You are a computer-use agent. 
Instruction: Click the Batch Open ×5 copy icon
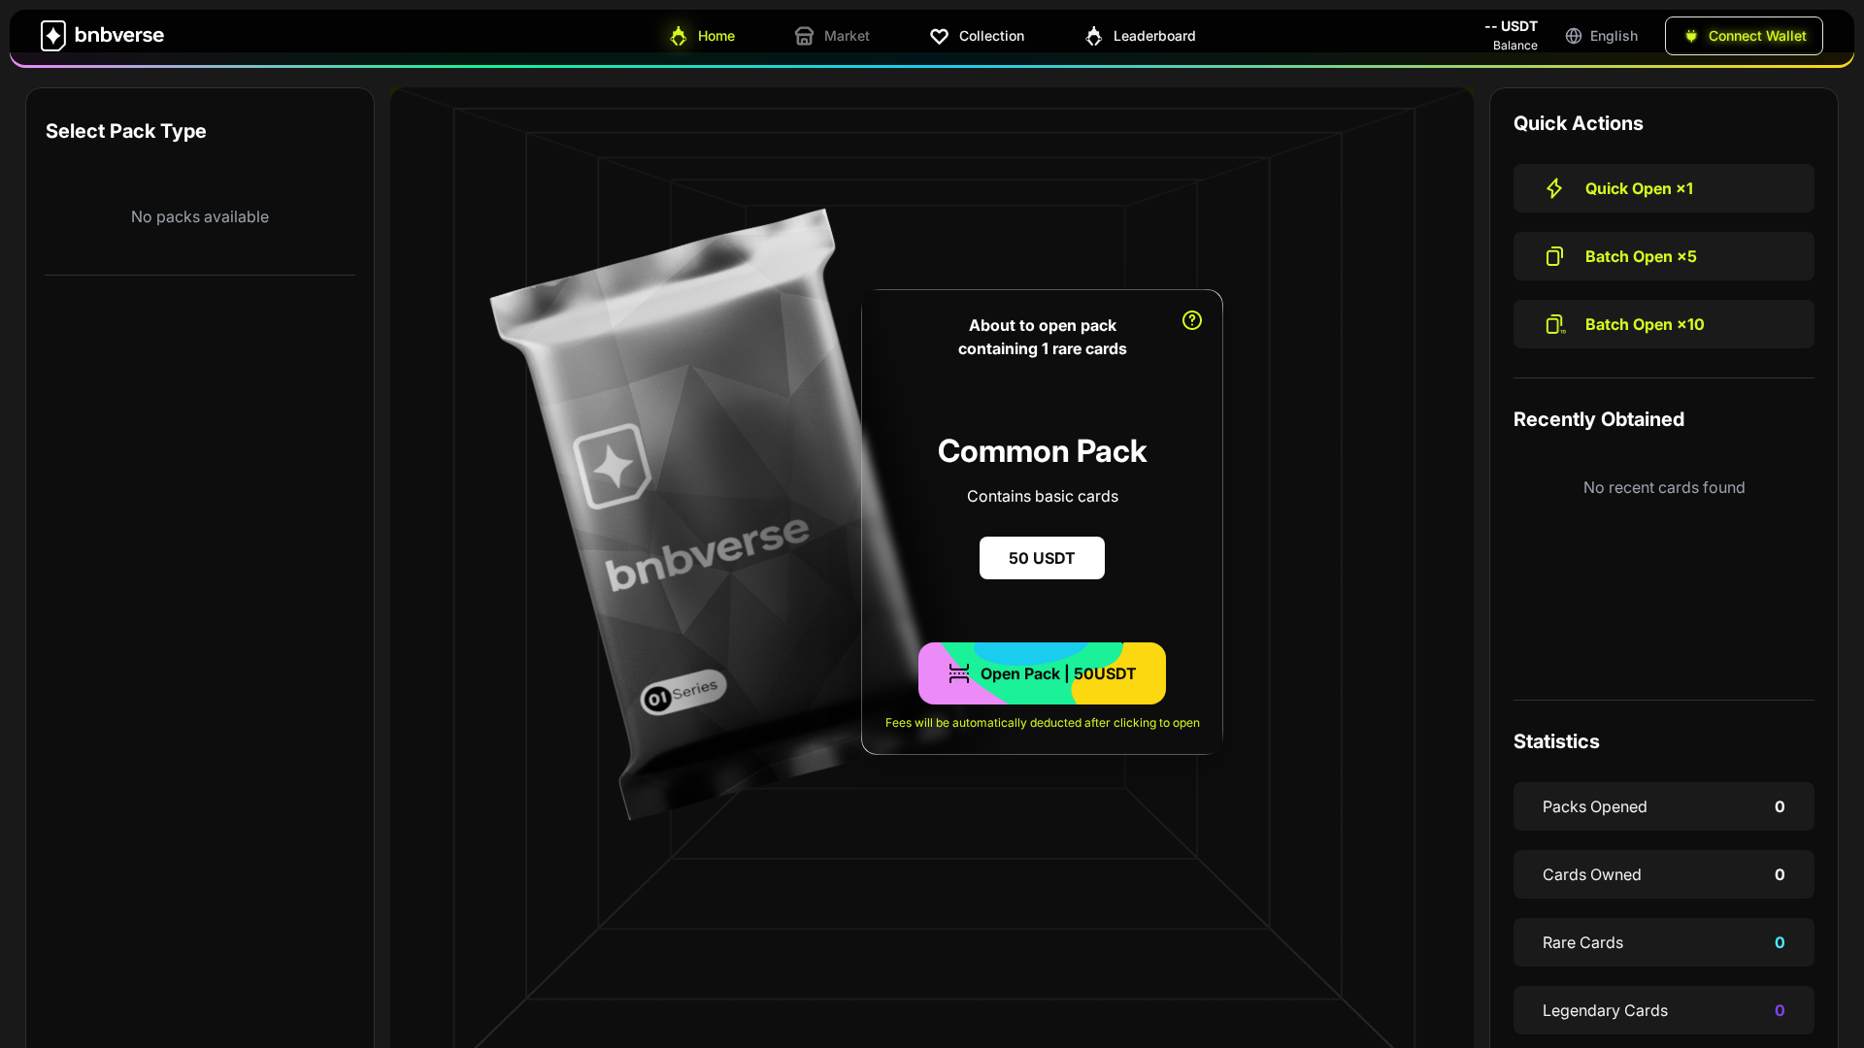pyautogui.click(x=1554, y=256)
